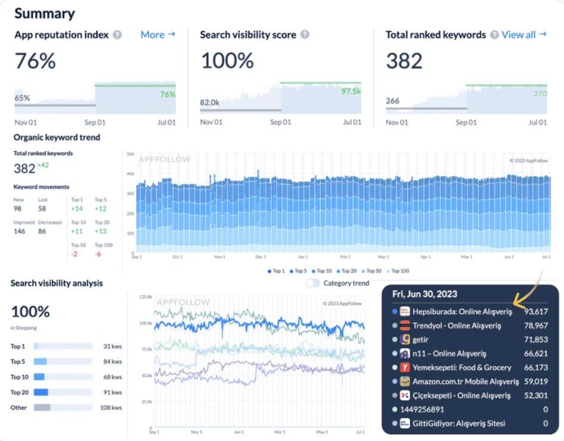Toggle the Category trend switch
This screenshot has height=441, width=564.
coord(313,283)
